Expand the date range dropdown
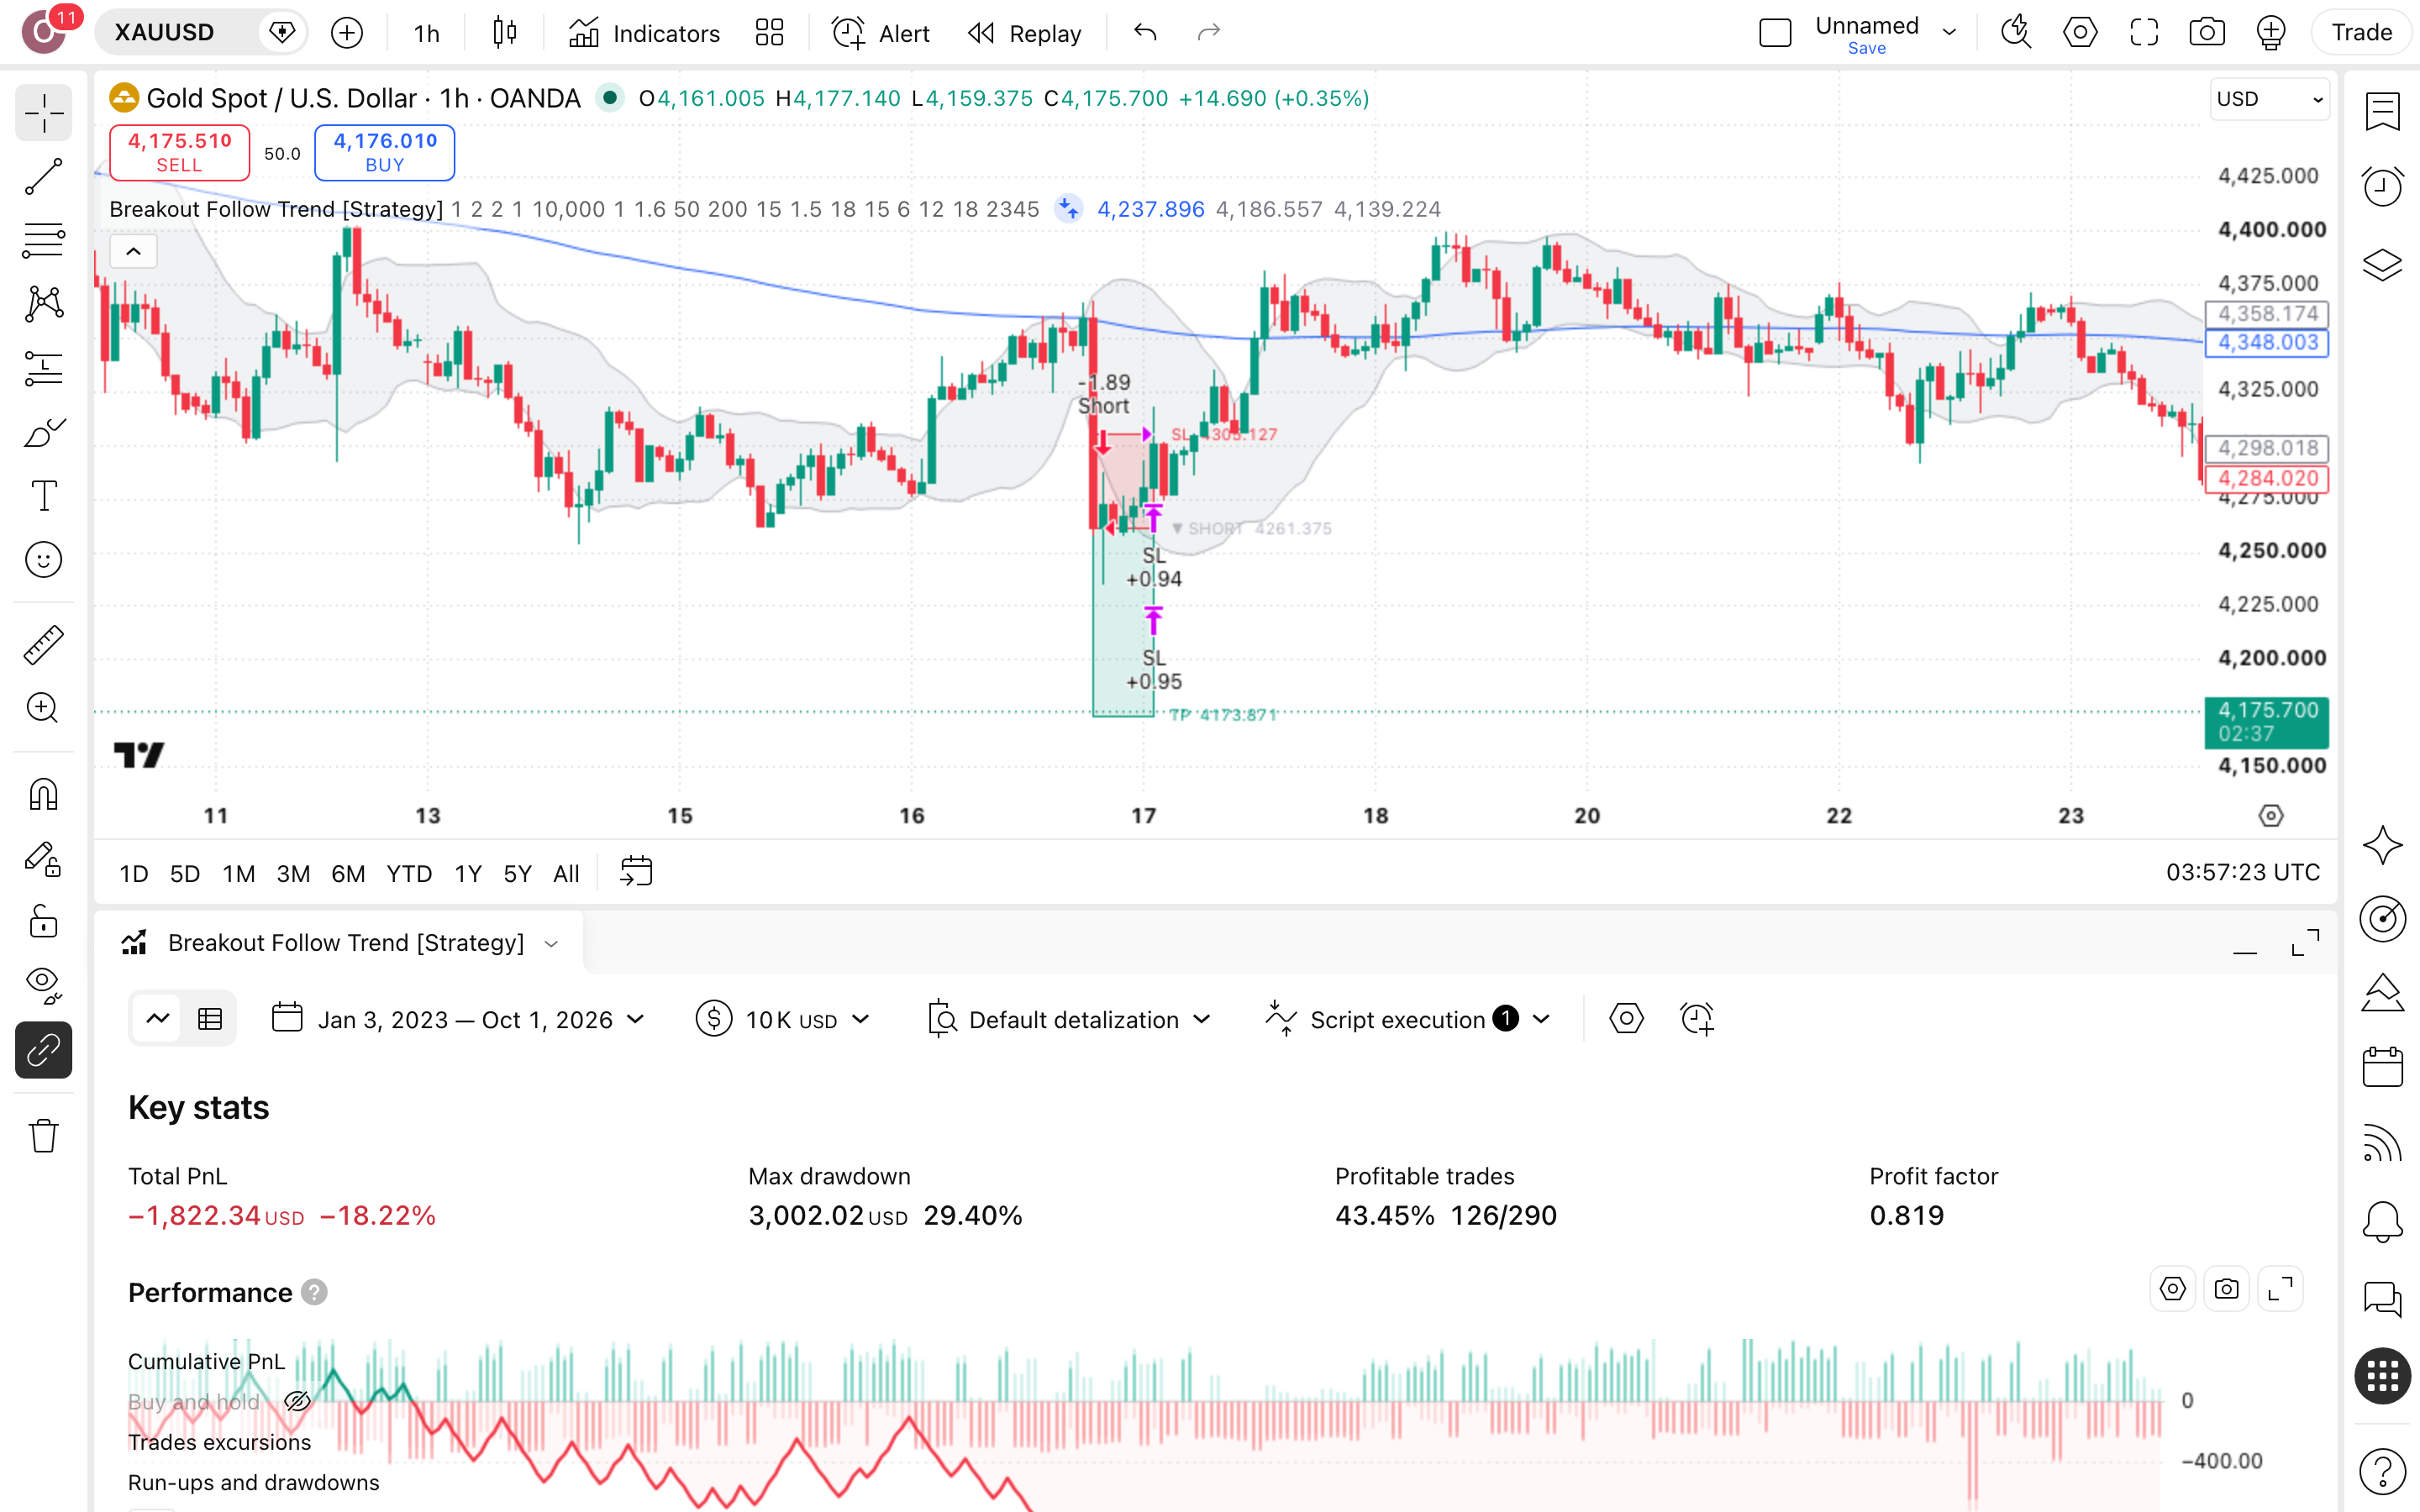The height and width of the screenshot is (1512, 2420). 459,1019
